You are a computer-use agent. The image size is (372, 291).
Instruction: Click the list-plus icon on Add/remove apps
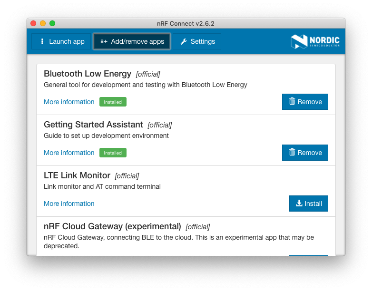pos(104,41)
